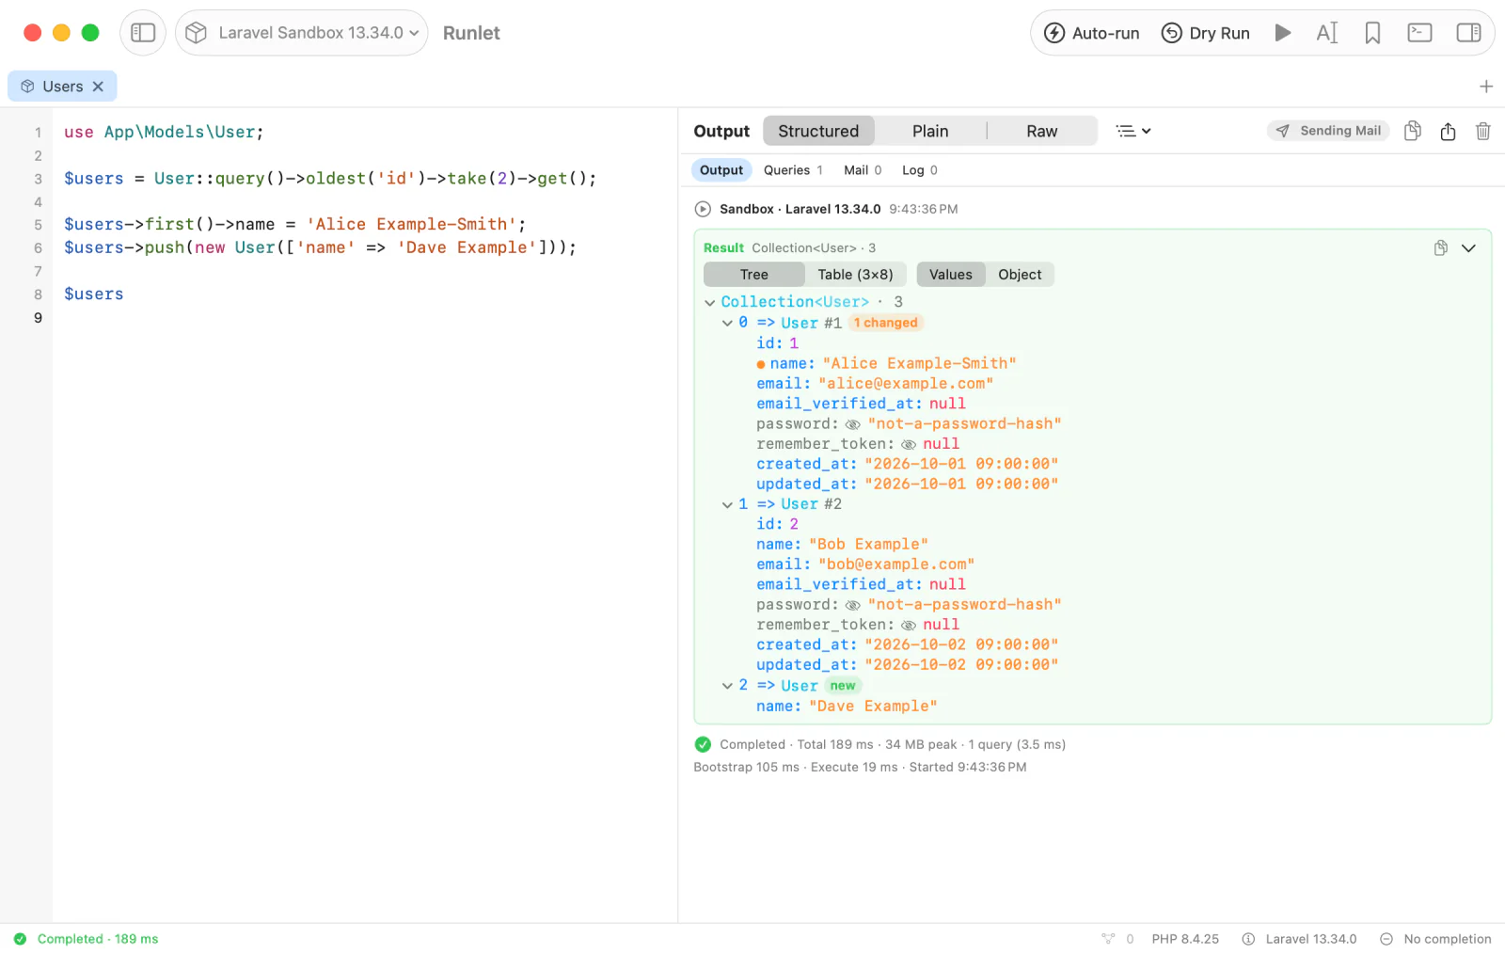Switch result display to Object mode
1505x954 pixels.
[1020, 275]
